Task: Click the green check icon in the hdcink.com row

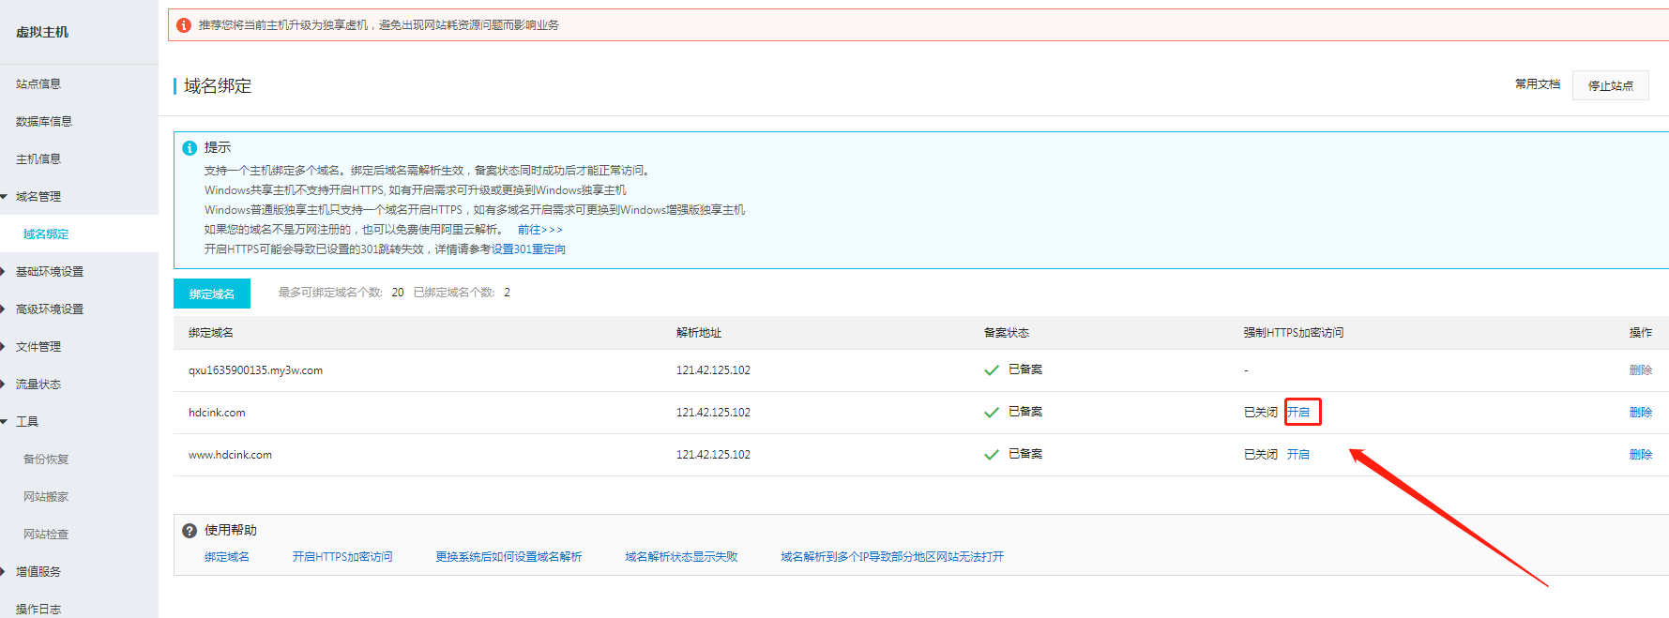Action: pos(992,413)
